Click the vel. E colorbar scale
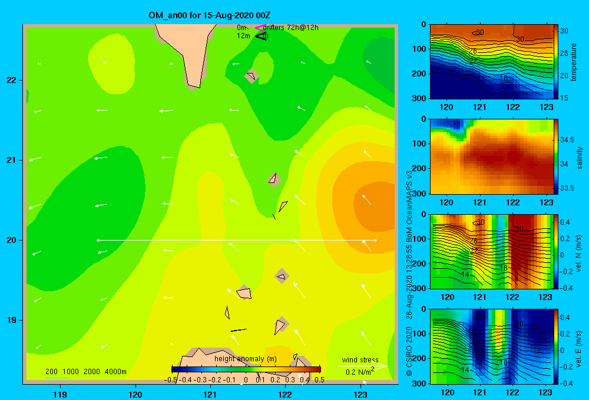Viewport: 589px width, 400px height. pyautogui.click(x=556, y=346)
